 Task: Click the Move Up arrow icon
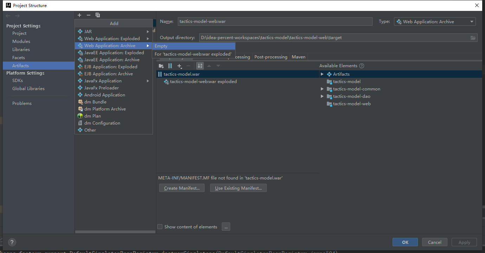pyautogui.click(x=209, y=66)
